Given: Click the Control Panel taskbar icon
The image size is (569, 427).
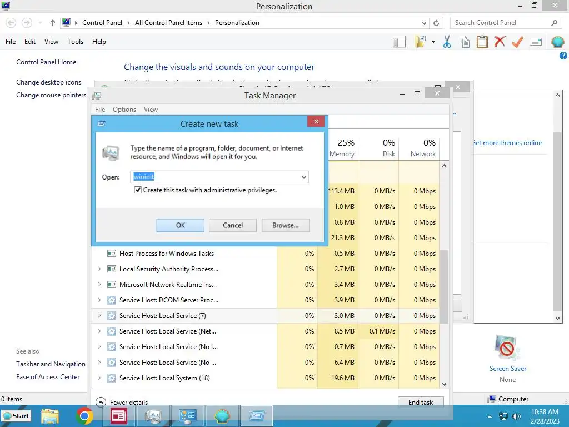Looking at the screenshot, I should (x=188, y=416).
